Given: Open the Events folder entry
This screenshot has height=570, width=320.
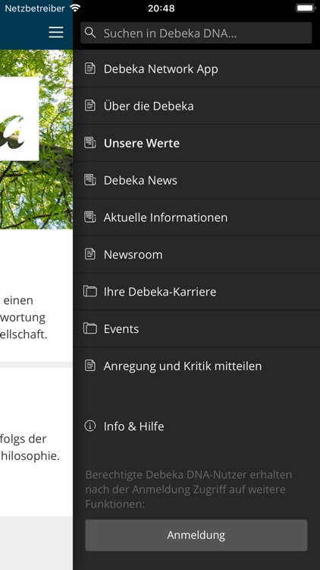Looking at the screenshot, I should coord(196,328).
